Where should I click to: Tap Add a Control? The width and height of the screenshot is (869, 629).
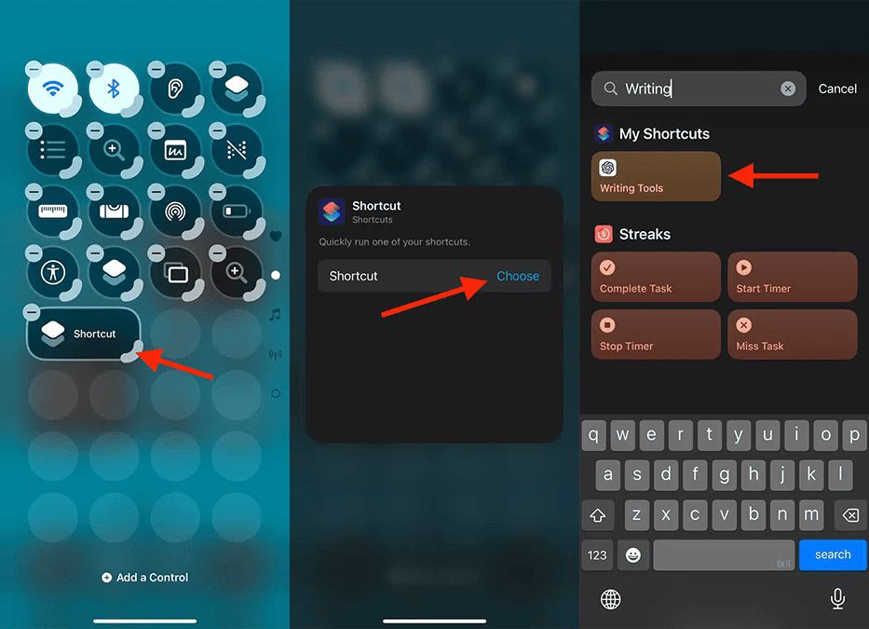(145, 578)
